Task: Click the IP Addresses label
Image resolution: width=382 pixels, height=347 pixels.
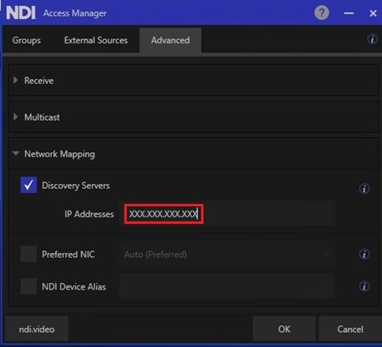Action: [x=89, y=214]
